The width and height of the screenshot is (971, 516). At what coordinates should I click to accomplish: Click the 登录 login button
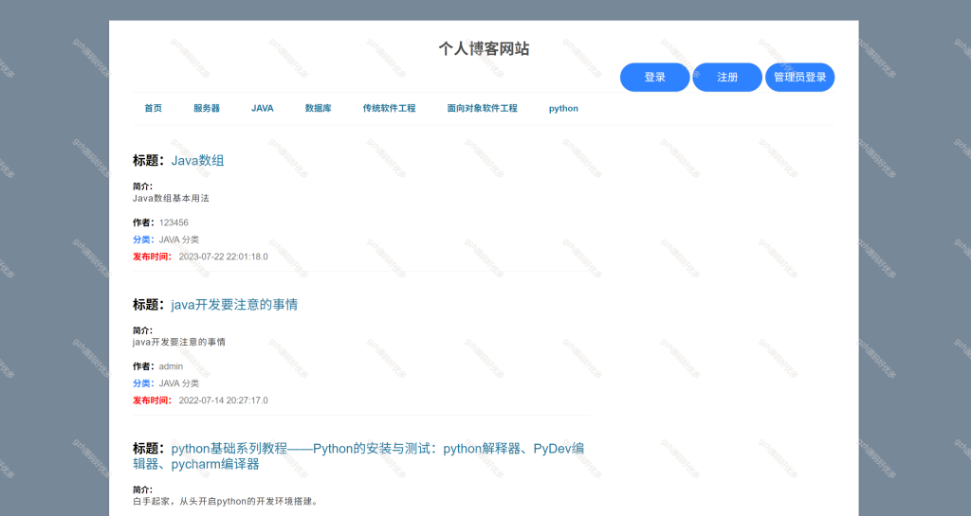654,78
